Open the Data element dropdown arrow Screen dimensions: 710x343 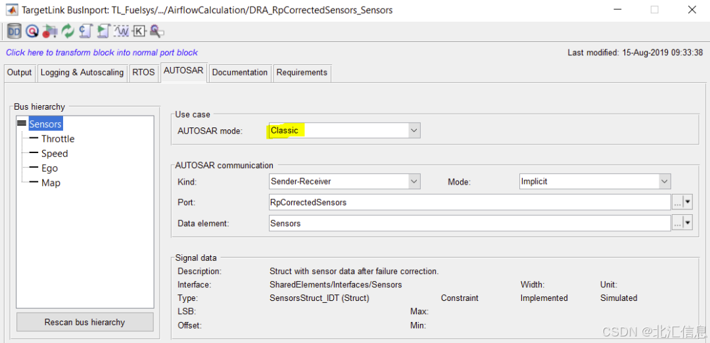(x=688, y=223)
